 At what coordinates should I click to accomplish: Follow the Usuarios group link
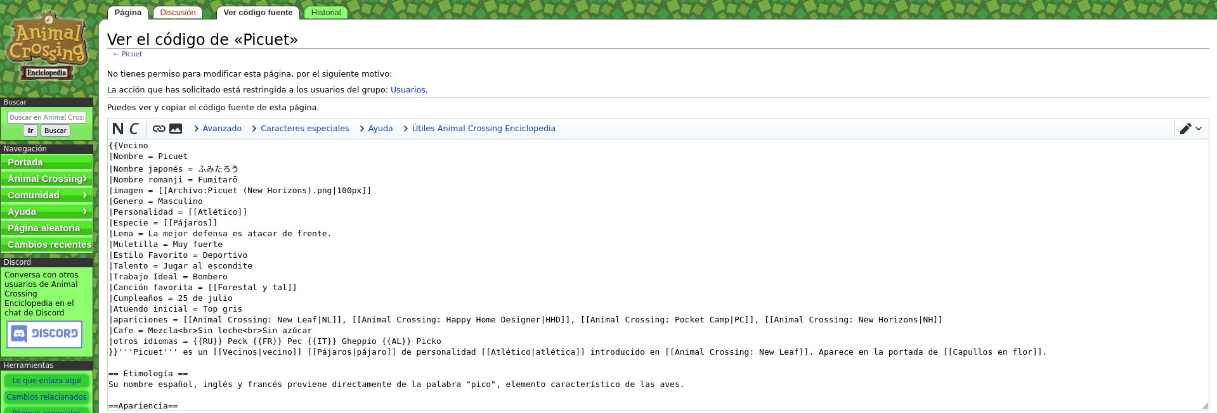(x=408, y=90)
